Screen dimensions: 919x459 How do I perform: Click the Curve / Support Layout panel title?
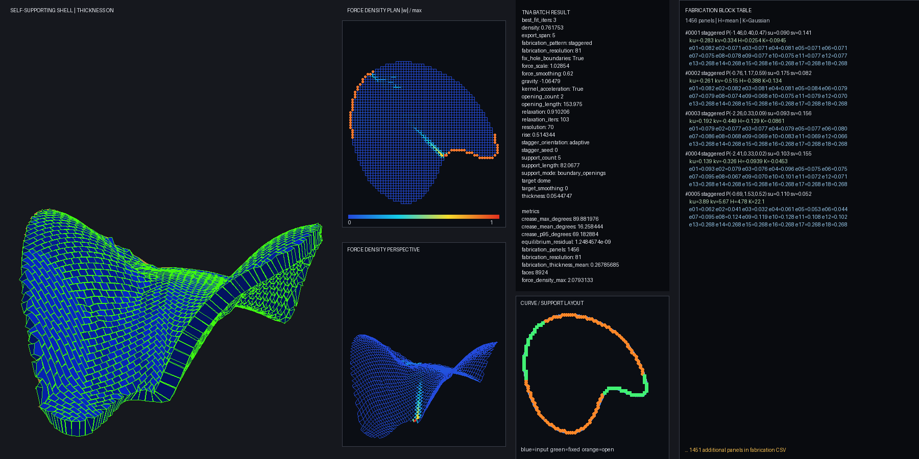tap(552, 303)
